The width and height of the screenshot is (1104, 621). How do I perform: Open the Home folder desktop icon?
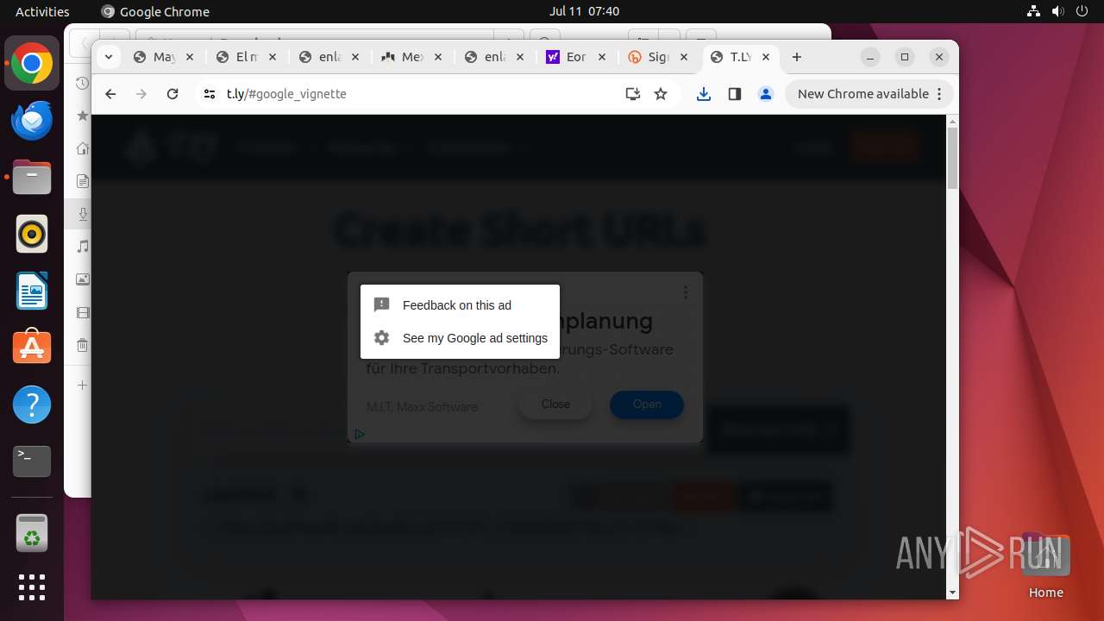coord(1045,566)
